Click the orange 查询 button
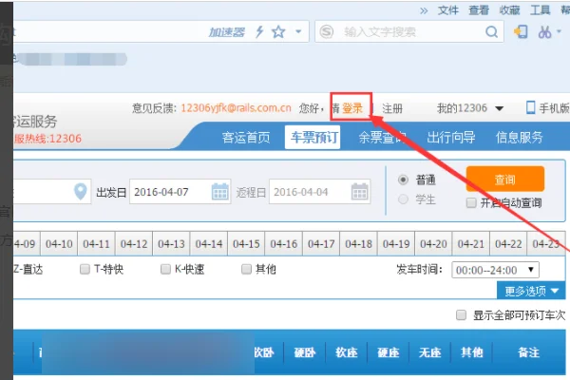 coord(505,180)
